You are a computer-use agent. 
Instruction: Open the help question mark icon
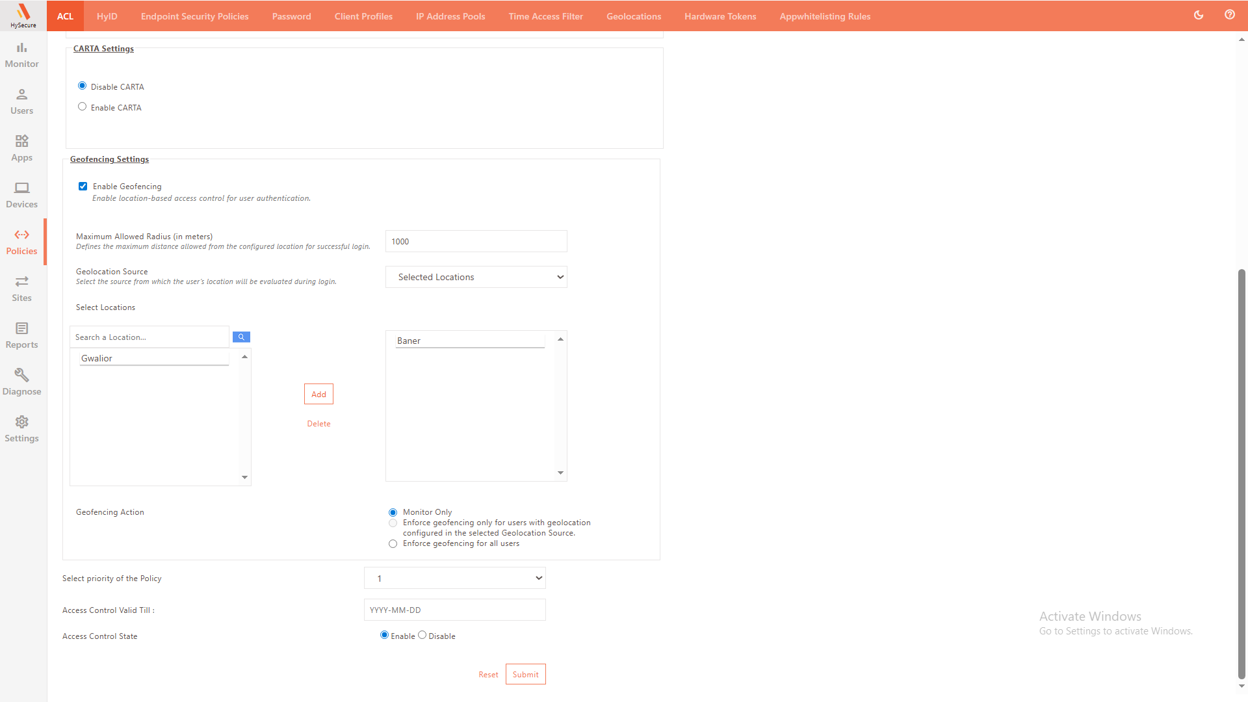1229,15
